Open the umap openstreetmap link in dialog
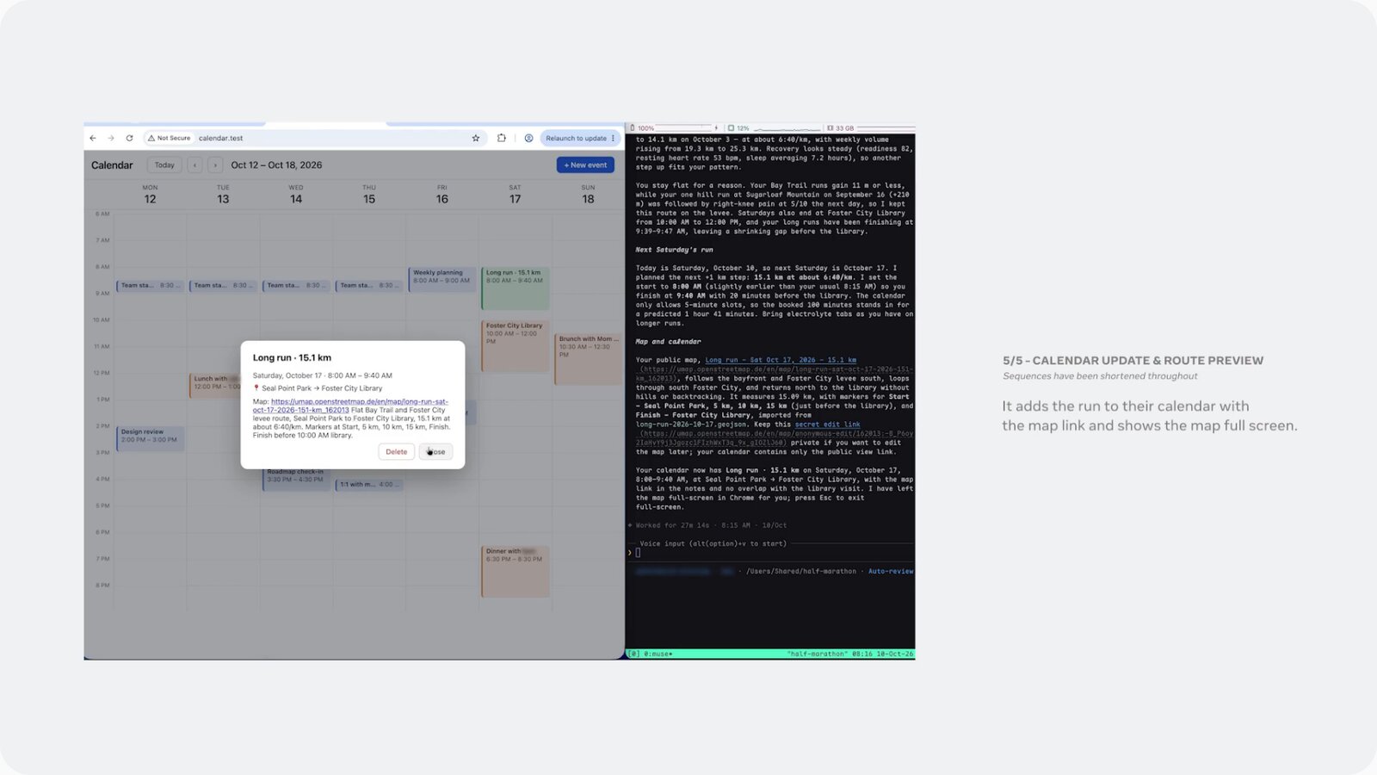The height and width of the screenshot is (775, 1377). pyautogui.click(x=350, y=406)
